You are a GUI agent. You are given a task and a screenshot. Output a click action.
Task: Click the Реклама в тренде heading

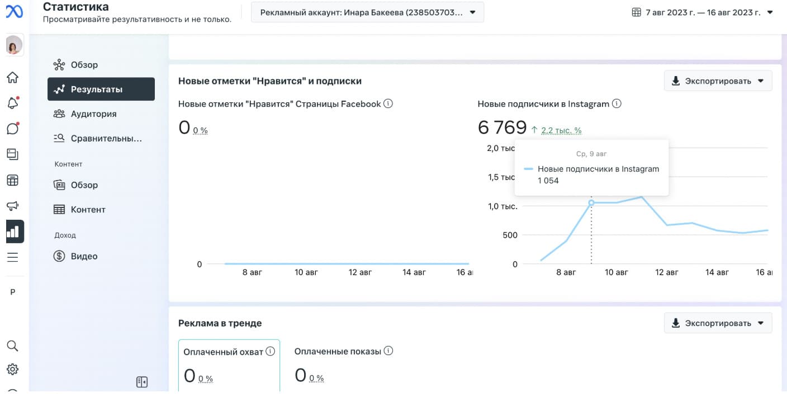(x=220, y=323)
